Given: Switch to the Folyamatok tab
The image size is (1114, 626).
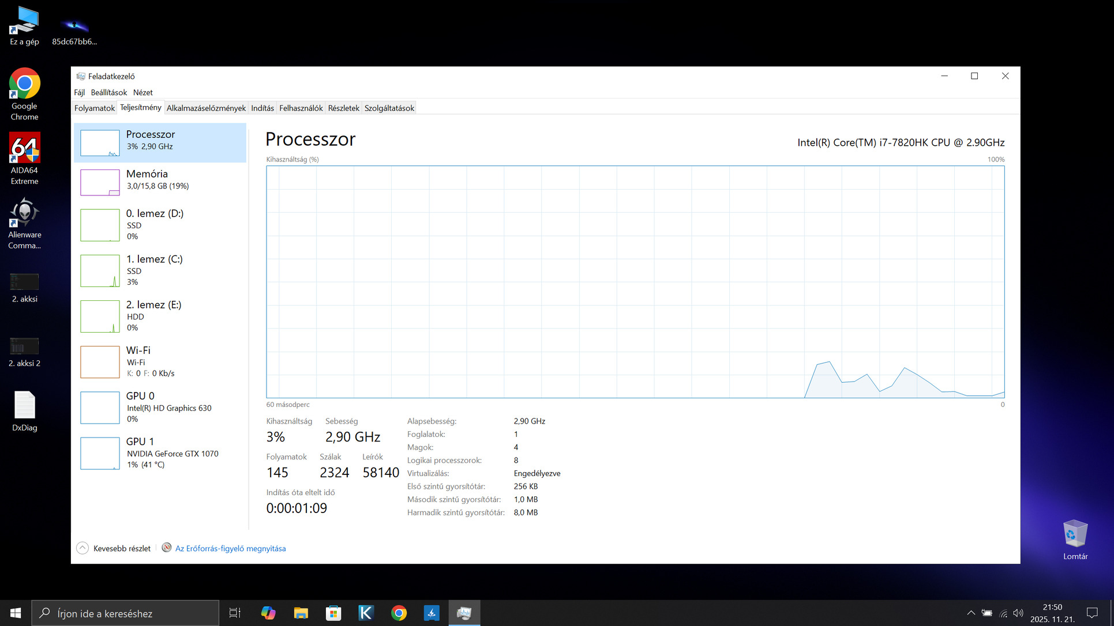Looking at the screenshot, I should 95,108.
